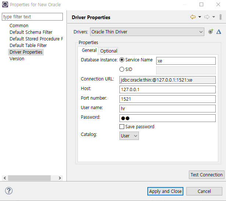Screen dimensions: 226x201
Task: Select the Service Name radio button
Action: (122, 60)
